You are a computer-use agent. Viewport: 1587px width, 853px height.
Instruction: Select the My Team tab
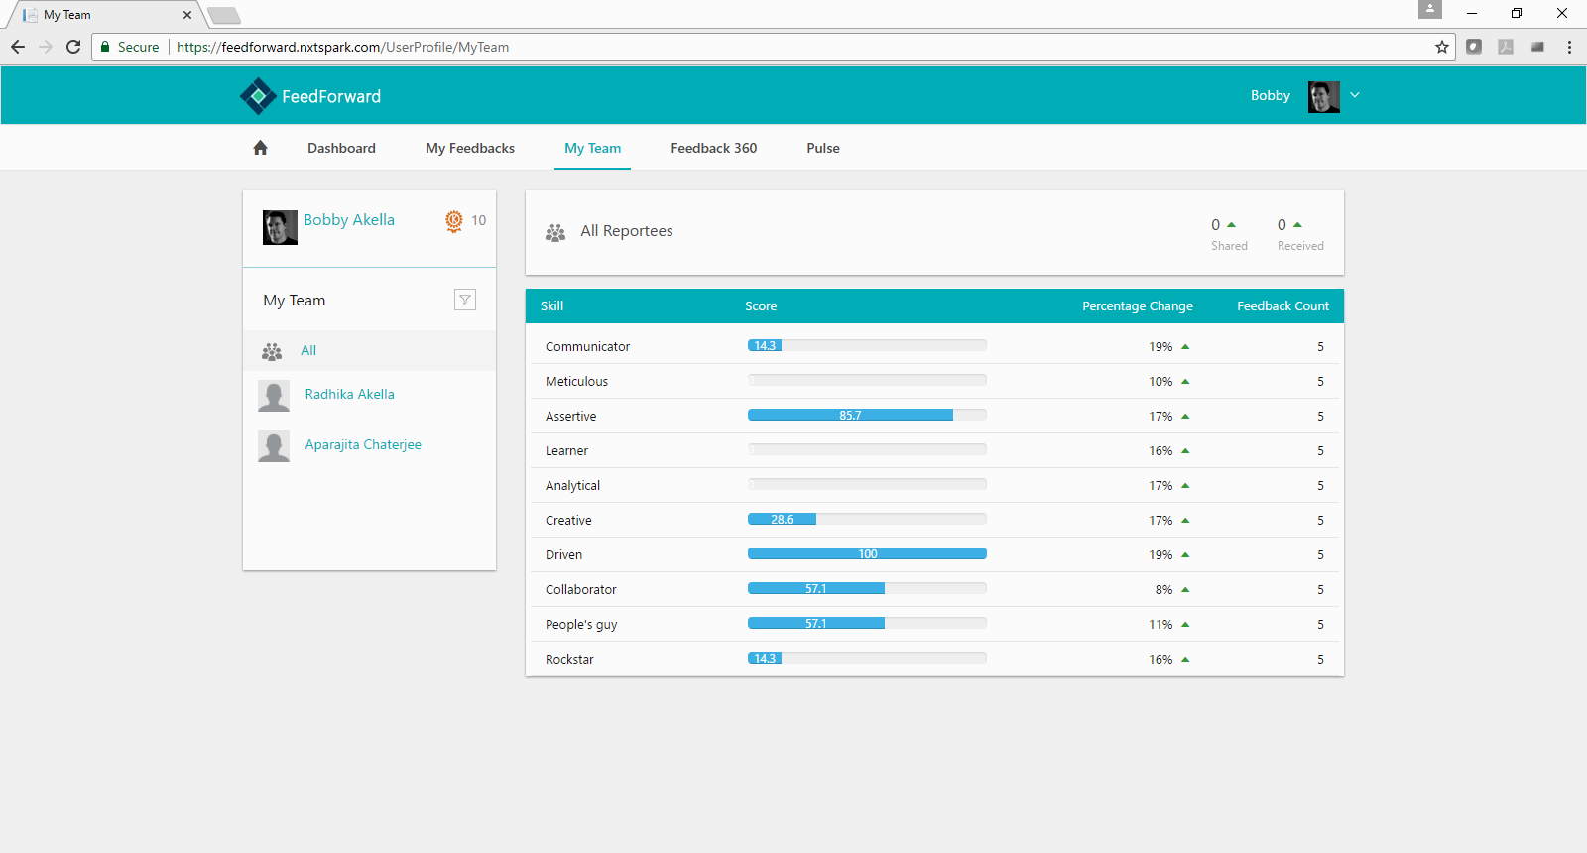click(592, 148)
